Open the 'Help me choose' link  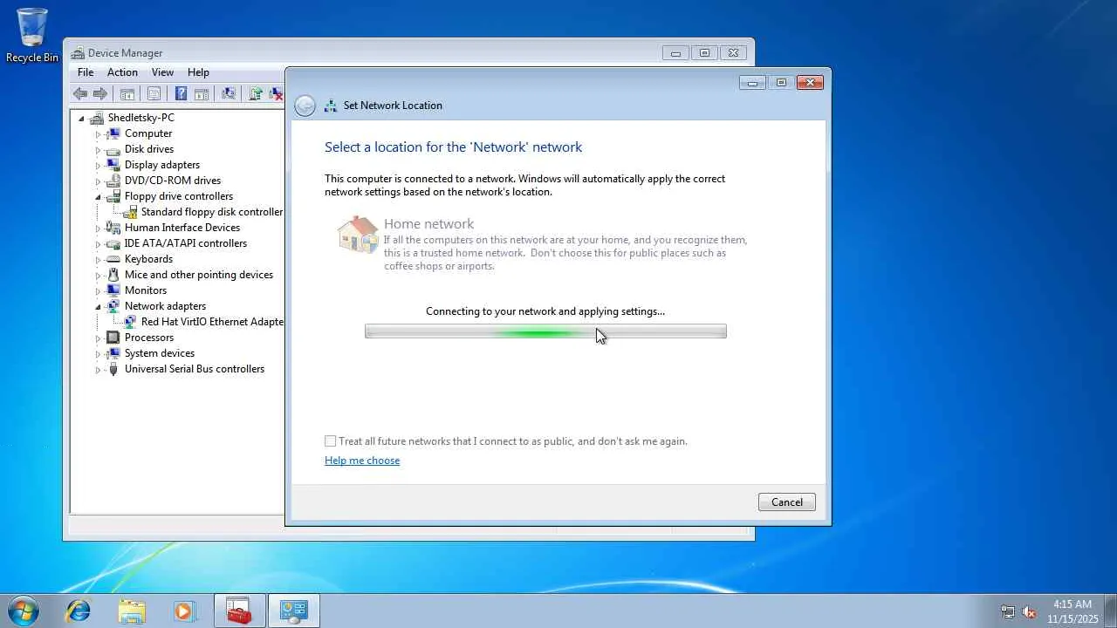[362, 461]
